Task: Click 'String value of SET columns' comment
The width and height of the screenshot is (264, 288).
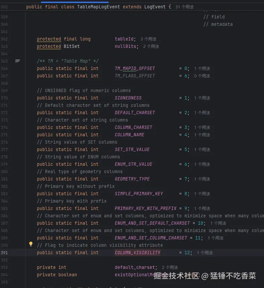Action: click(77, 142)
